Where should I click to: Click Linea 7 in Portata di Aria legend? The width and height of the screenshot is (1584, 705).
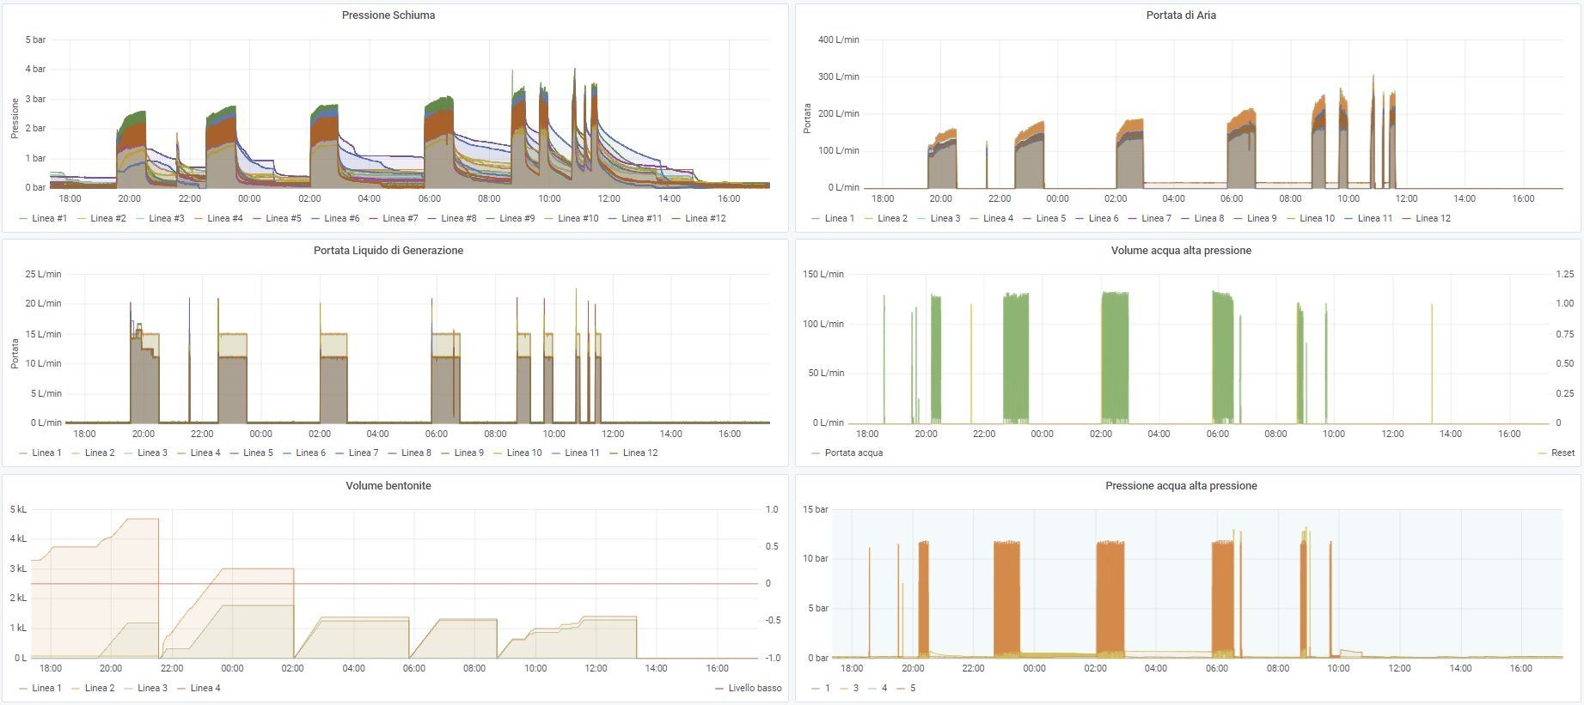click(1156, 218)
